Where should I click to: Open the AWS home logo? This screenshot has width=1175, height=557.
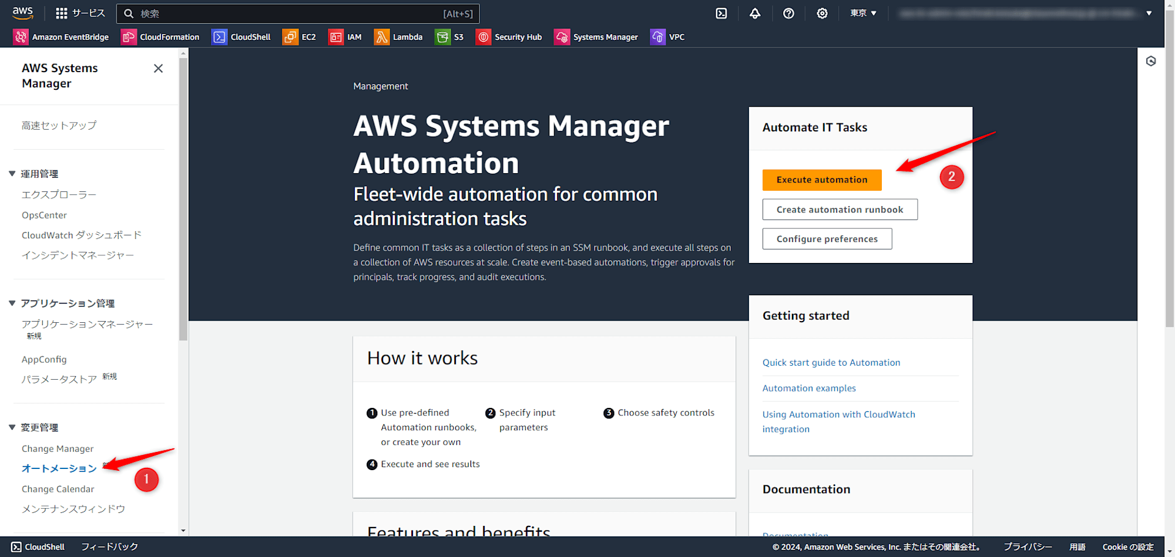22,13
